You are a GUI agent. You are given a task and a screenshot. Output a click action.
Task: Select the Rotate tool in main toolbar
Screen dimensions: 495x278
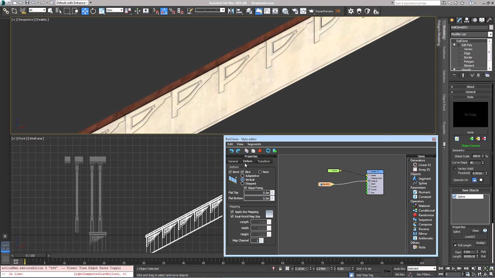93,11
